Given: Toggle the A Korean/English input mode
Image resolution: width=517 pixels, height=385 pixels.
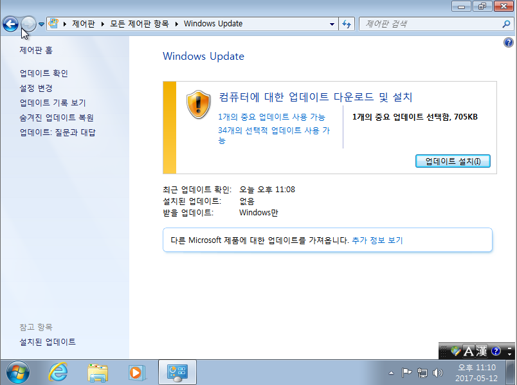Looking at the screenshot, I should coord(468,351).
